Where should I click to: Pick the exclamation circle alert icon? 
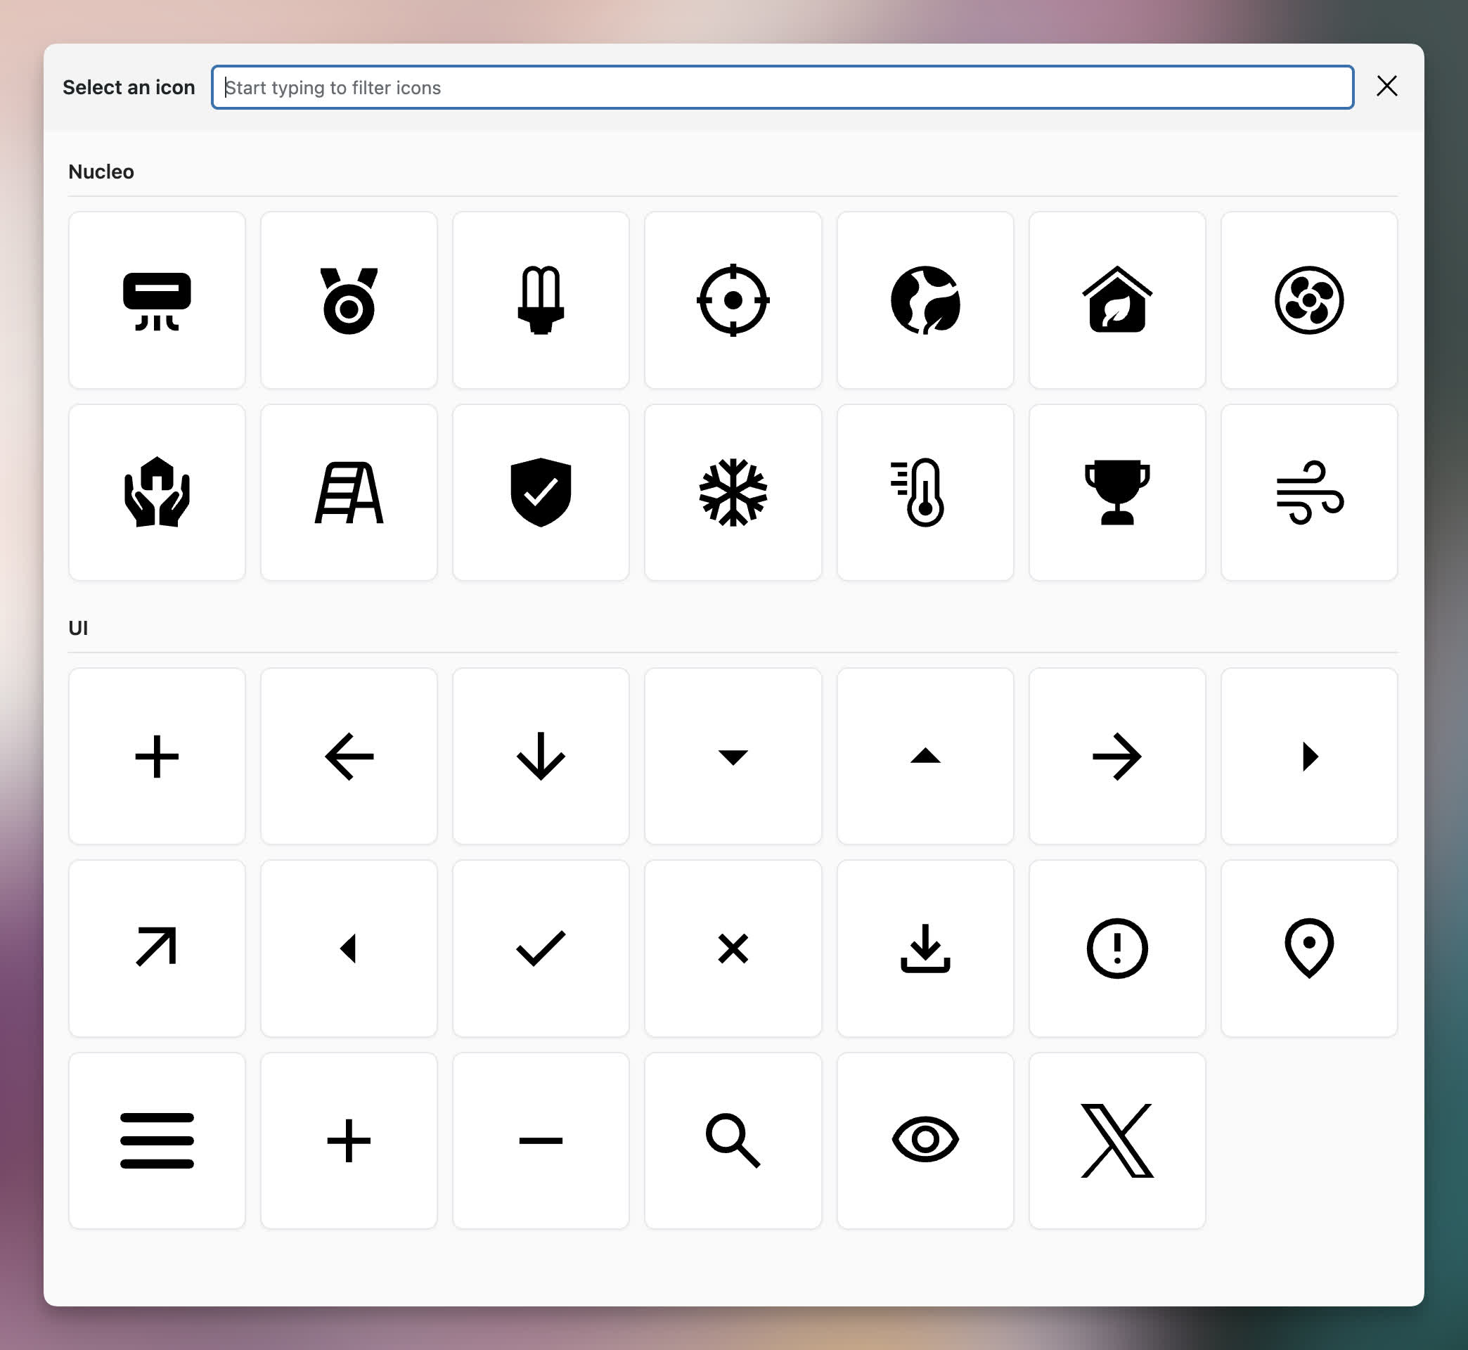[1116, 949]
